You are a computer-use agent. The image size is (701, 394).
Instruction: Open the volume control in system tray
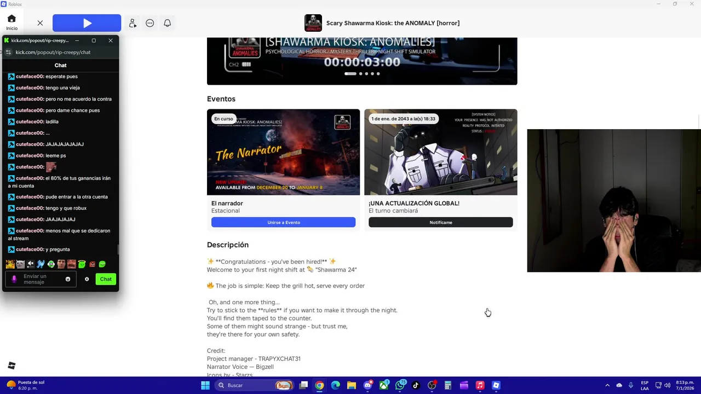pos(667,385)
